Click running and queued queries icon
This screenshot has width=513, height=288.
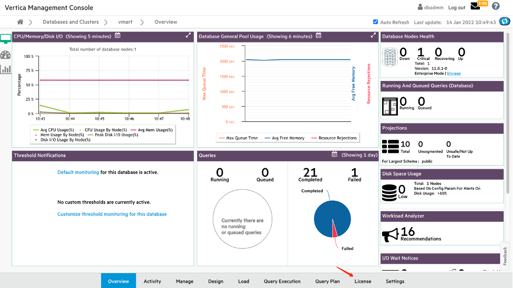[389, 106]
